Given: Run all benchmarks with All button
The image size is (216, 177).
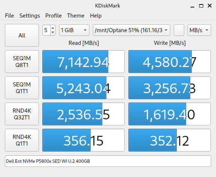Looking at the screenshot, I should (x=22, y=36).
